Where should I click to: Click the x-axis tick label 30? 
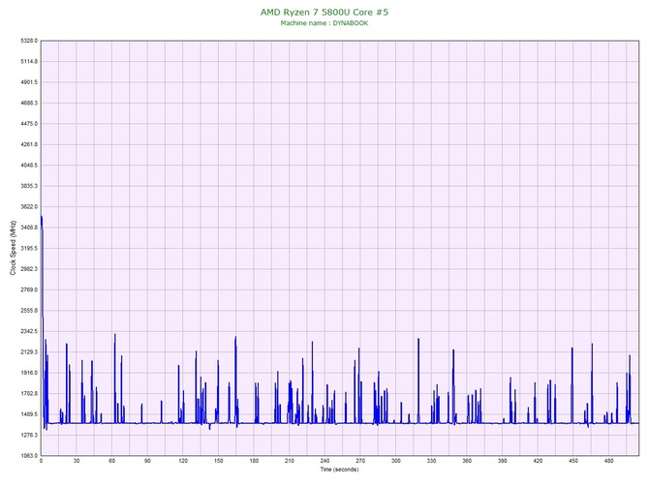point(77,461)
